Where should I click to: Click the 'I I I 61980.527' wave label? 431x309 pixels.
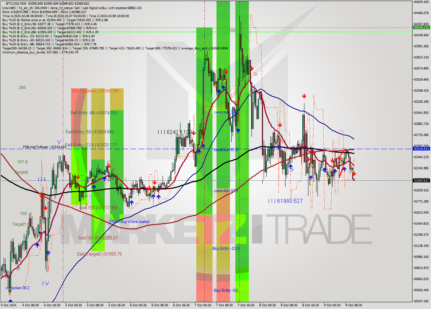pos(285,201)
